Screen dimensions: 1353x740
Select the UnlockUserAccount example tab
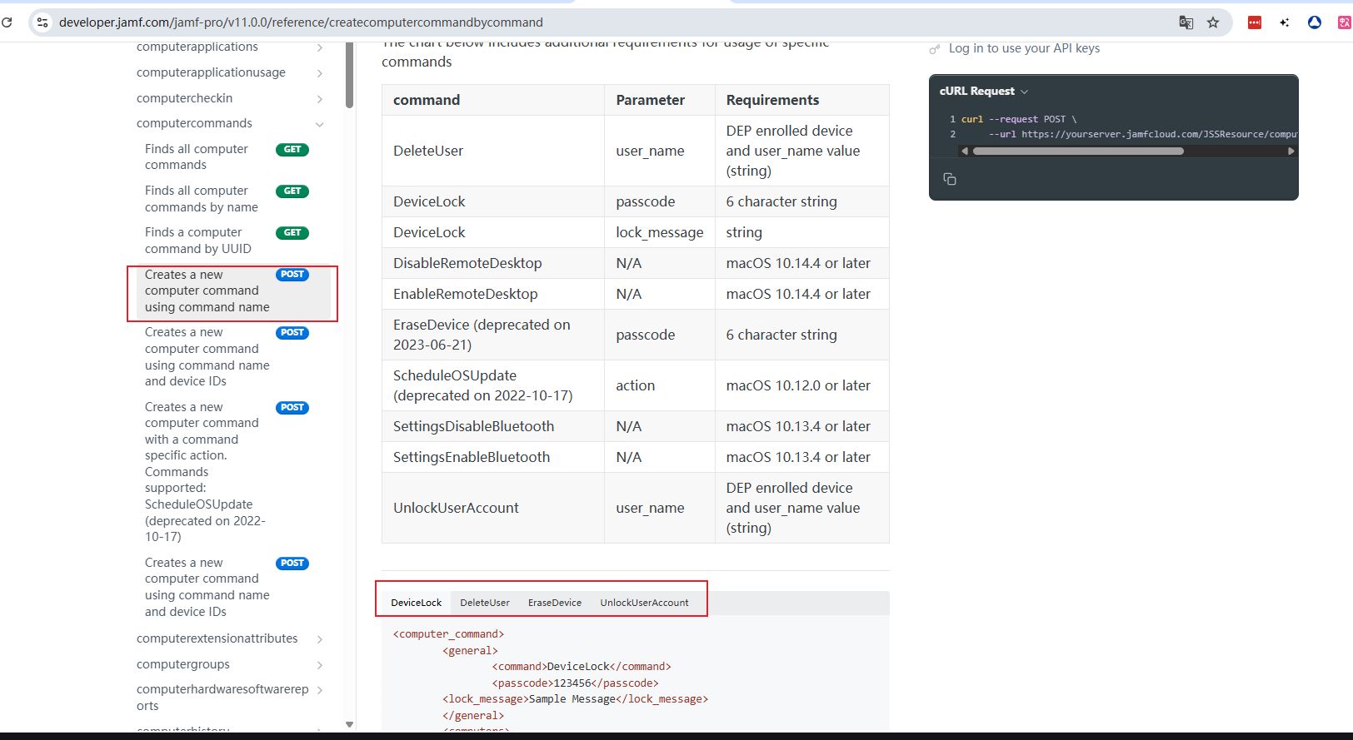(x=644, y=603)
